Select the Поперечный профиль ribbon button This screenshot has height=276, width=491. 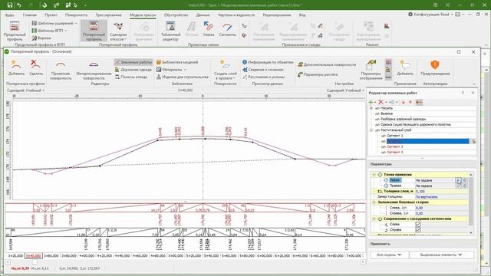click(94, 31)
